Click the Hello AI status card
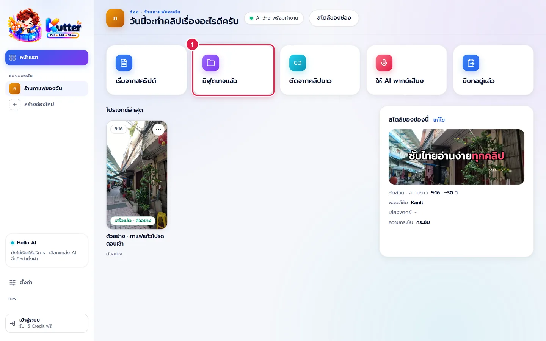Image resolution: width=546 pixels, height=341 pixels. (x=47, y=250)
